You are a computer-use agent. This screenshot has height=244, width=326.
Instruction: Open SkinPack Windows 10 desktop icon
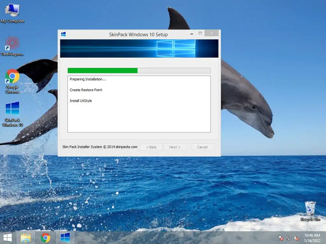12,114
